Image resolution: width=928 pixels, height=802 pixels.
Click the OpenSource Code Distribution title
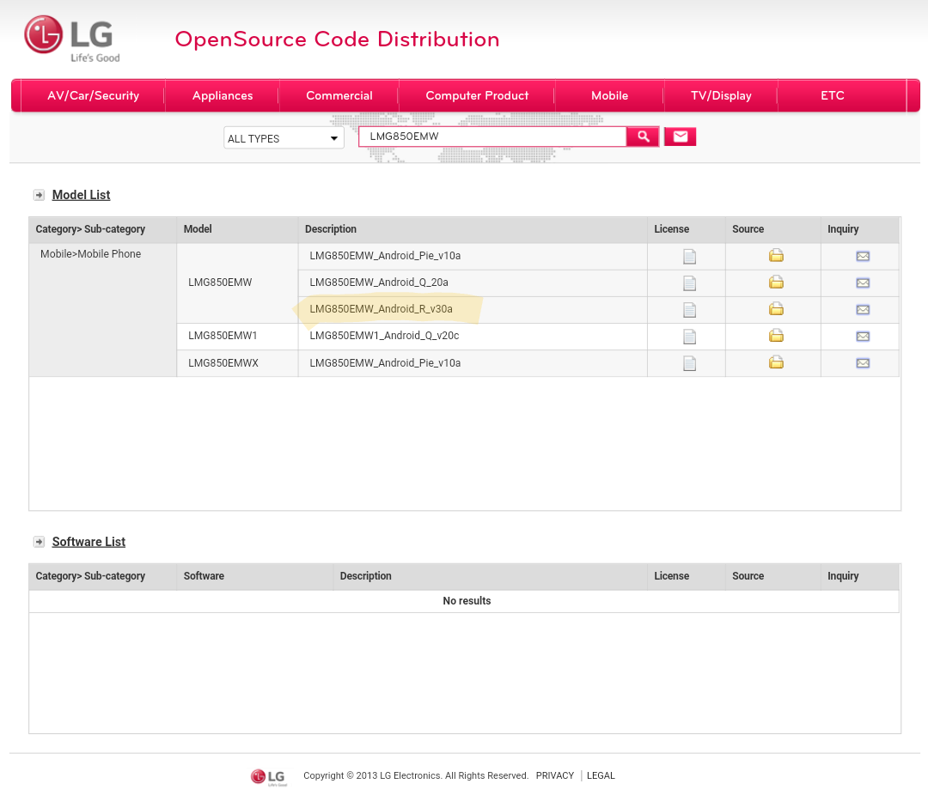tap(338, 39)
